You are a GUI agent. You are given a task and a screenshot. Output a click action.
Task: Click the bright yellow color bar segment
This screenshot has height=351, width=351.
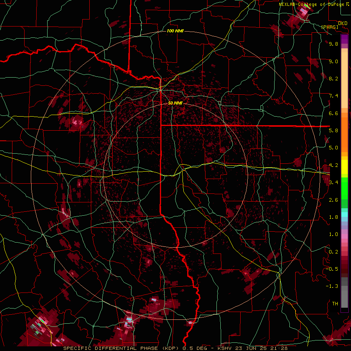click(x=344, y=167)
